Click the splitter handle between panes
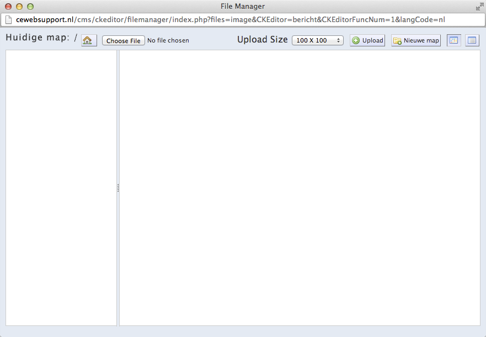486x337 pixels. click(118, 188)
